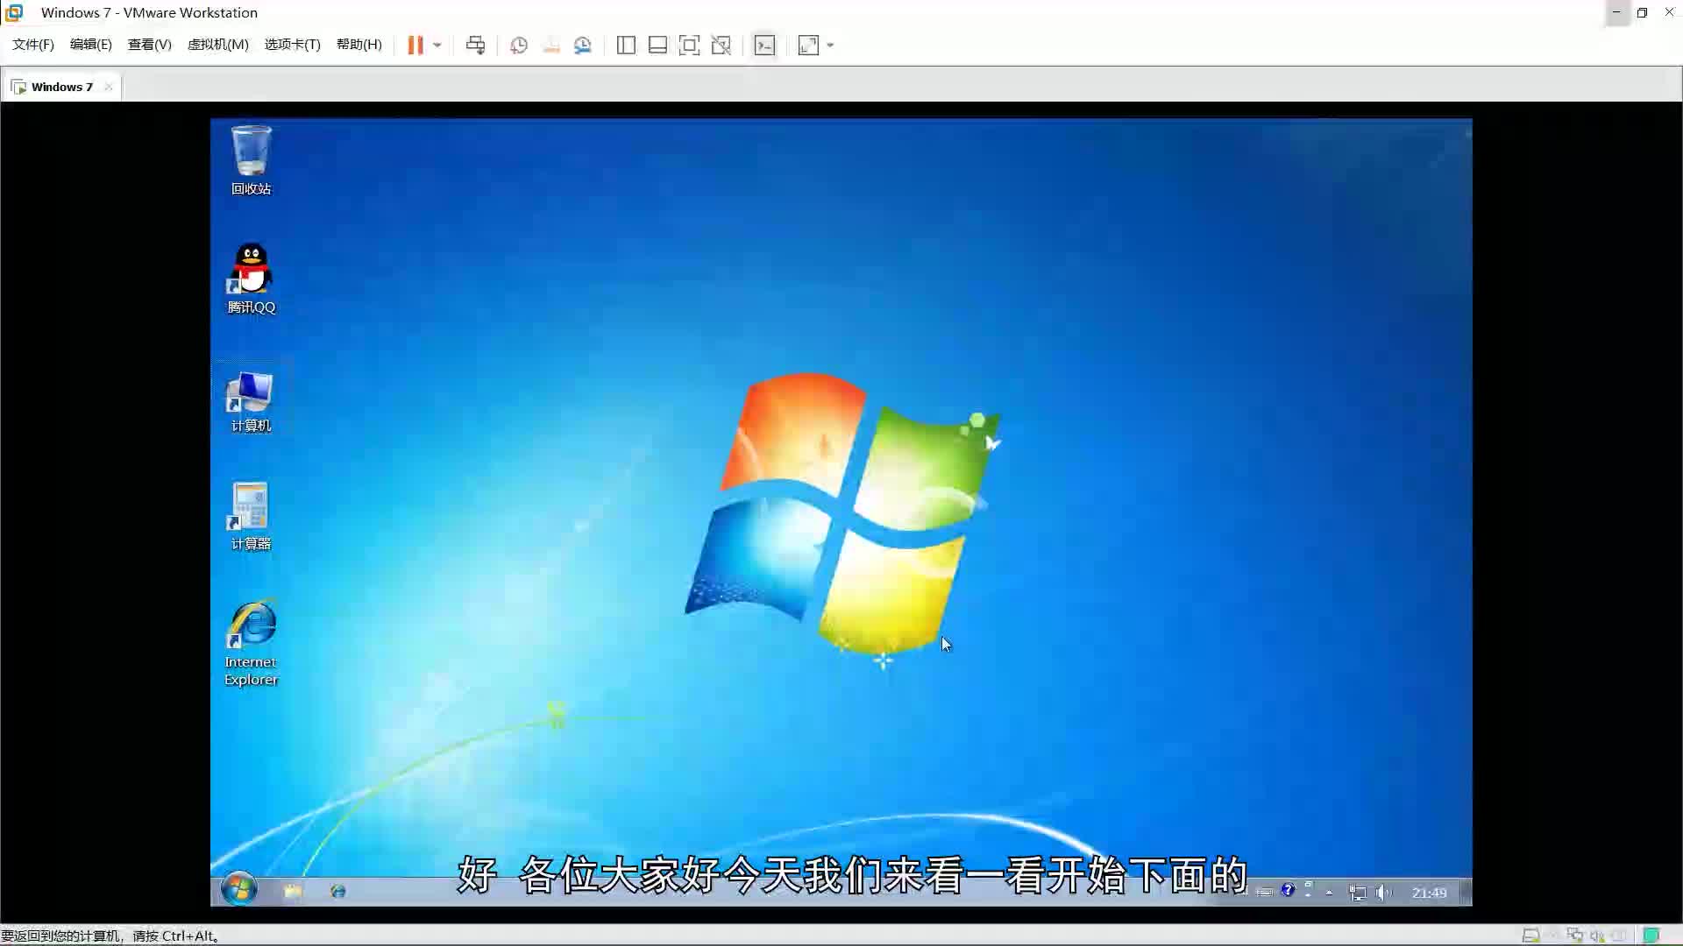Image resolution: width=1683 pixels, height=946 pixels.
Task: Expand the stretch display dropdown arrow
Action: pos(830,45)
